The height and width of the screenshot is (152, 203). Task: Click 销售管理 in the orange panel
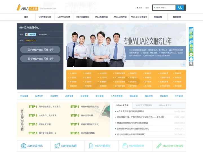tap(103, 86)
